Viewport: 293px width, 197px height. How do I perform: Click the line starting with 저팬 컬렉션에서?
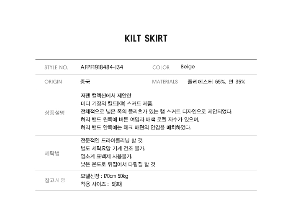[x=106, y=96]
